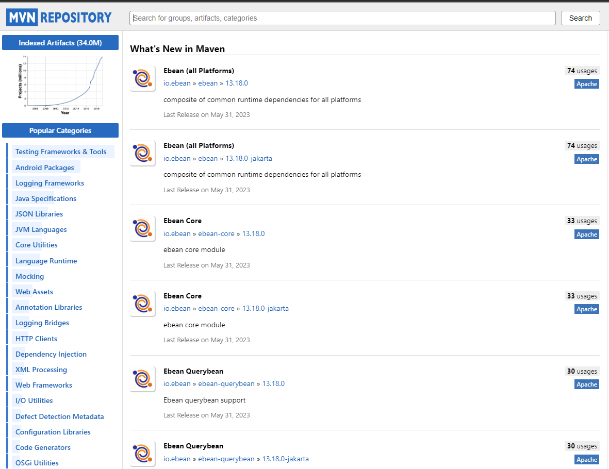This screenshot has width=609, height=469.
Task: Open first Ebean (all Platforms) title, version 13.18.0
Action: (199, 71)
